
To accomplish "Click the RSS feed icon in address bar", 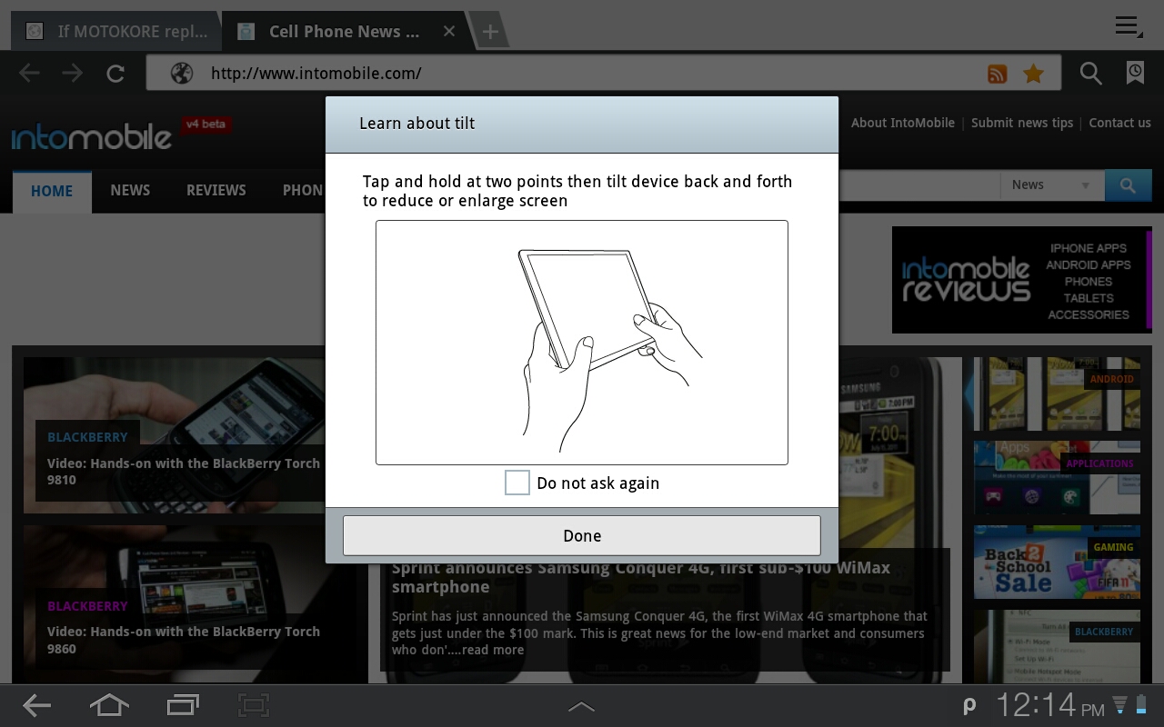I will (998, 74).
